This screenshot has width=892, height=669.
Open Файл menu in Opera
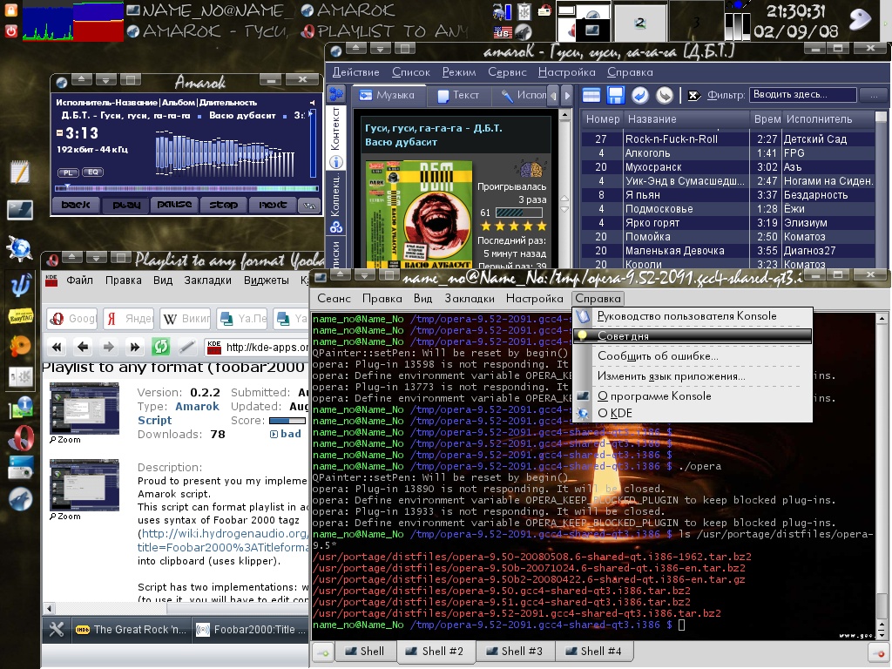click(79, 280)
